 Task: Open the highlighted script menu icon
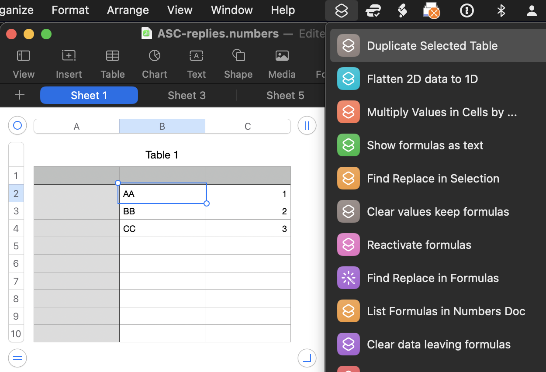(341, 10)
